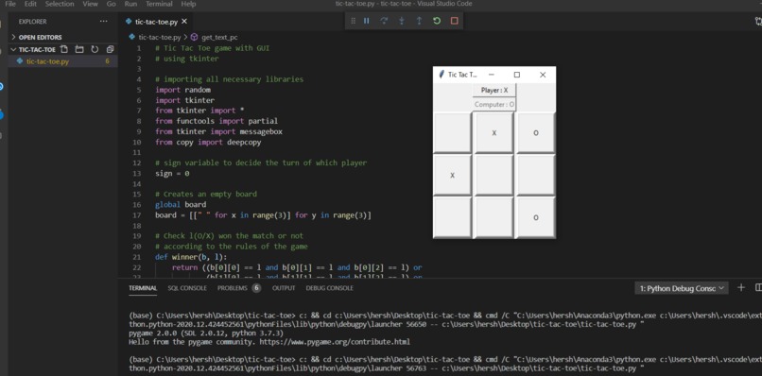
Task: Switch to the DEBUG CONSOLE tab
Action: coord(330,288)
